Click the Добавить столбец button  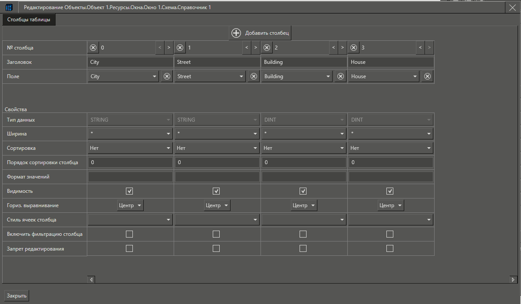(x=260, y=33)
